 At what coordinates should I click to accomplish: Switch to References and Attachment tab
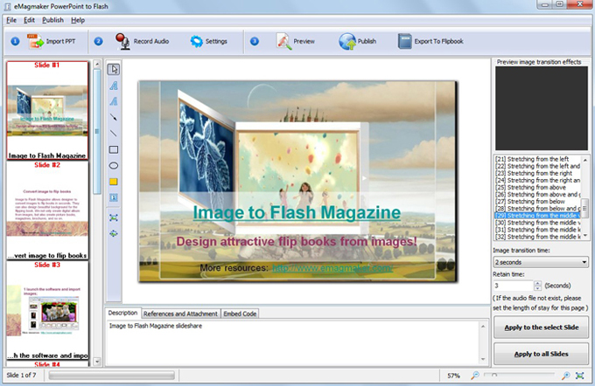(x=180, y=314)
